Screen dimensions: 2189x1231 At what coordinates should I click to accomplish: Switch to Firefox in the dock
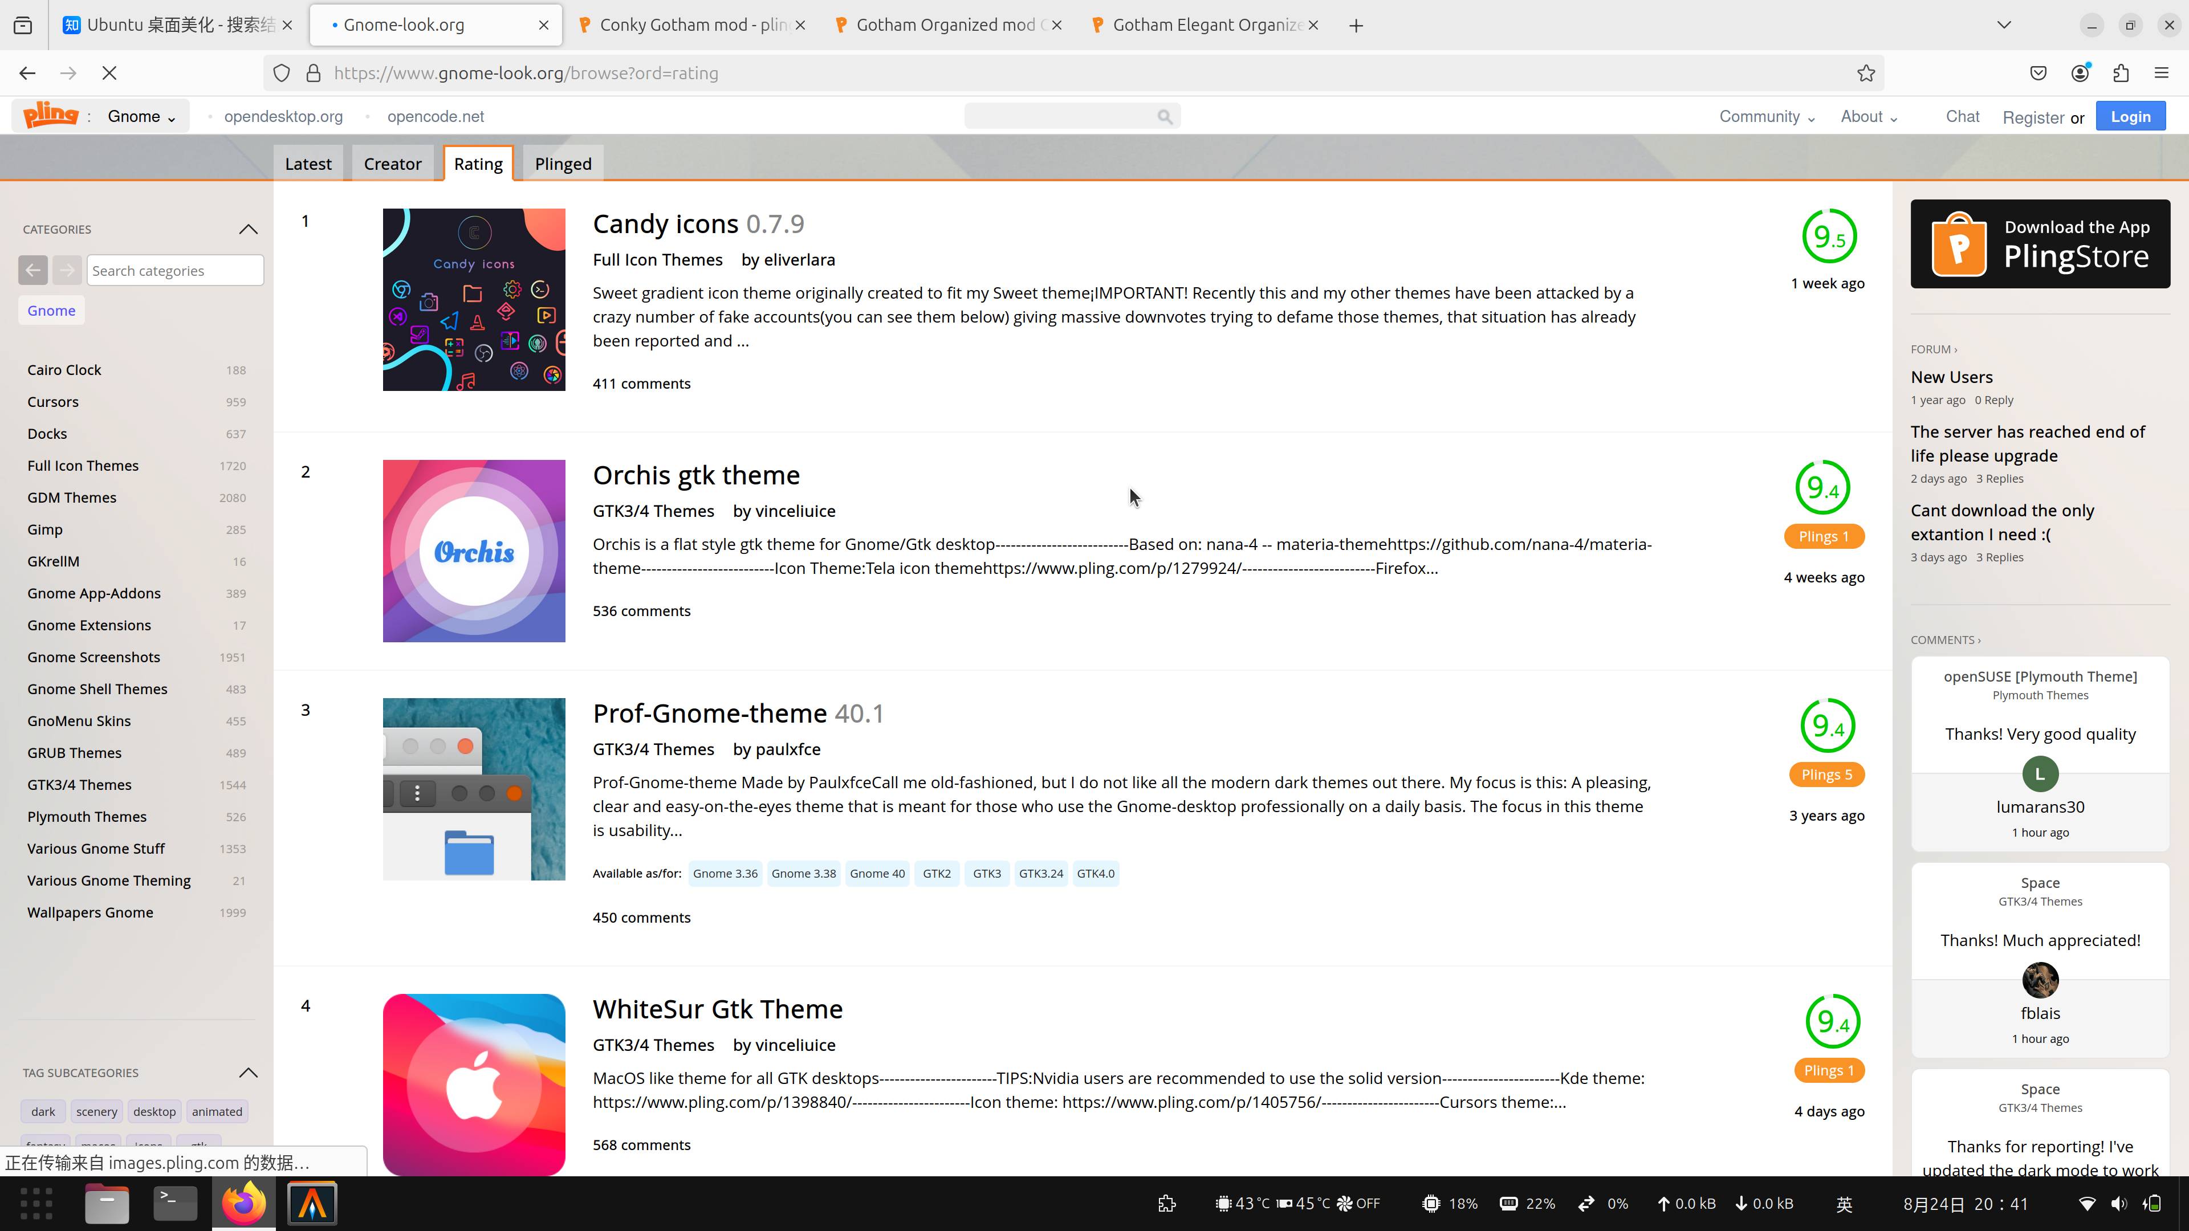pyautogui.click(x=244, y=1203)
